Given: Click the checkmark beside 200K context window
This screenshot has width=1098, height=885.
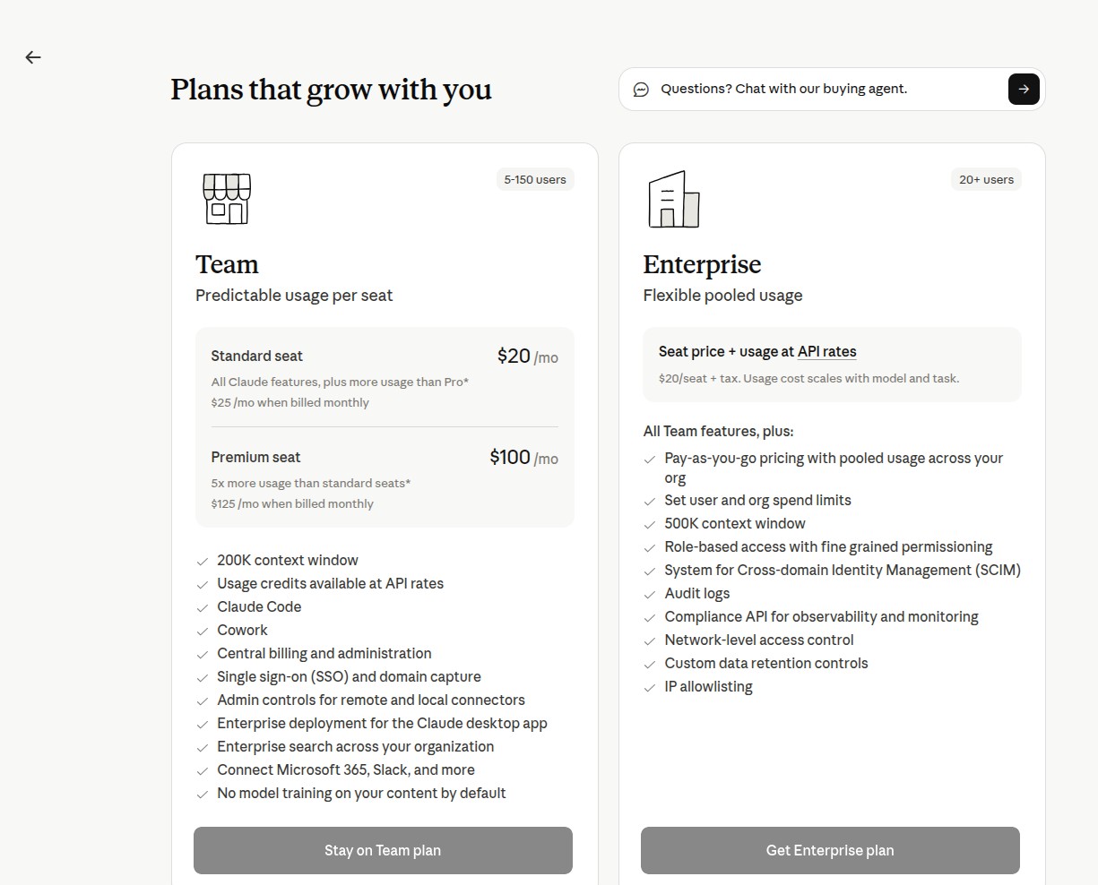Looking at the screenshot, I should coord(202,561).
